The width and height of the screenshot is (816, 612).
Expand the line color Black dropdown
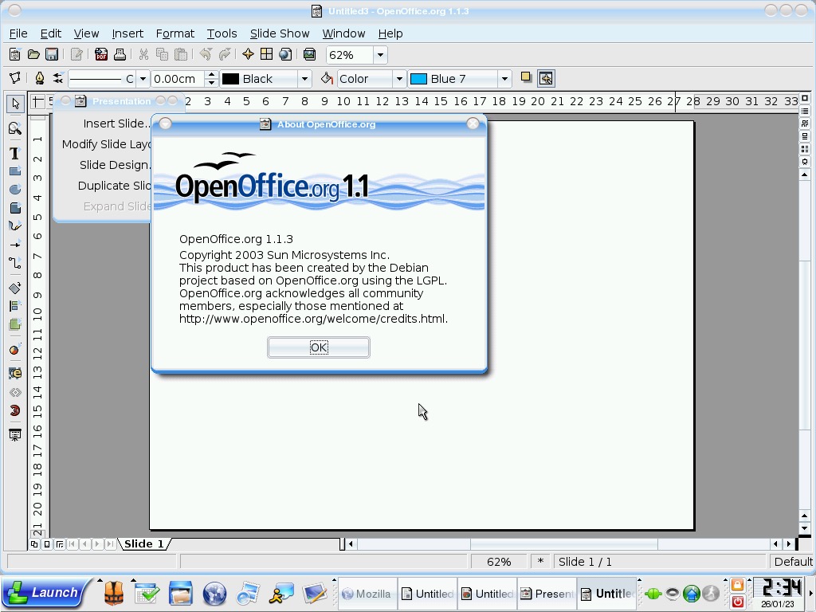(x=304, y=79)
